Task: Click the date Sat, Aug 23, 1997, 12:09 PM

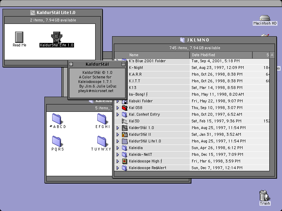Action: (x=218, y=68)
